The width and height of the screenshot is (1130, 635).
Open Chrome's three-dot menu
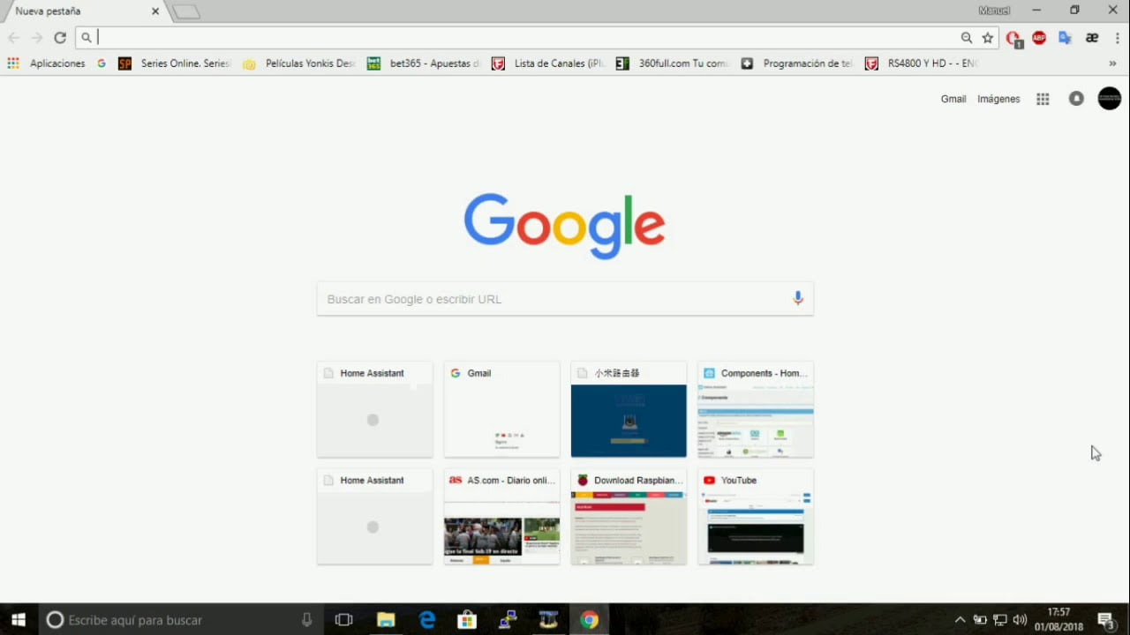coord(1117,38)
